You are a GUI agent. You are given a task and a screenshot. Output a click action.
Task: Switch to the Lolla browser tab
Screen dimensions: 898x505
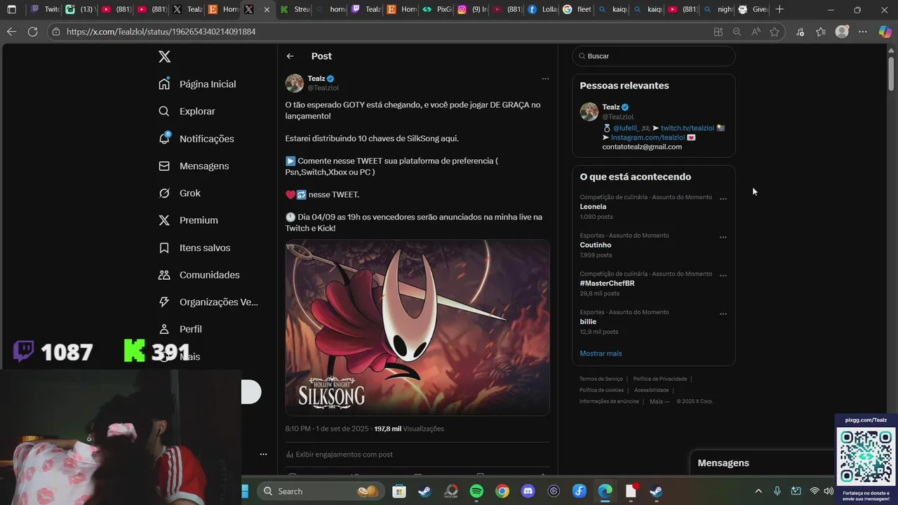(x=542, y=10)
